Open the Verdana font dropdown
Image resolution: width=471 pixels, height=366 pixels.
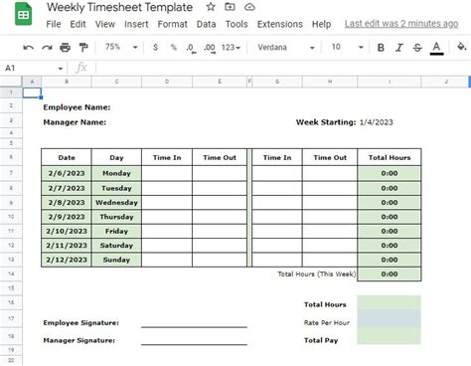(285, 48)
